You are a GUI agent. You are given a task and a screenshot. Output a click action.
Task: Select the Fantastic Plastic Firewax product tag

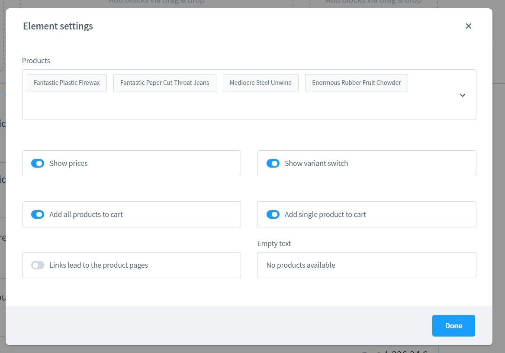[67, 83]
